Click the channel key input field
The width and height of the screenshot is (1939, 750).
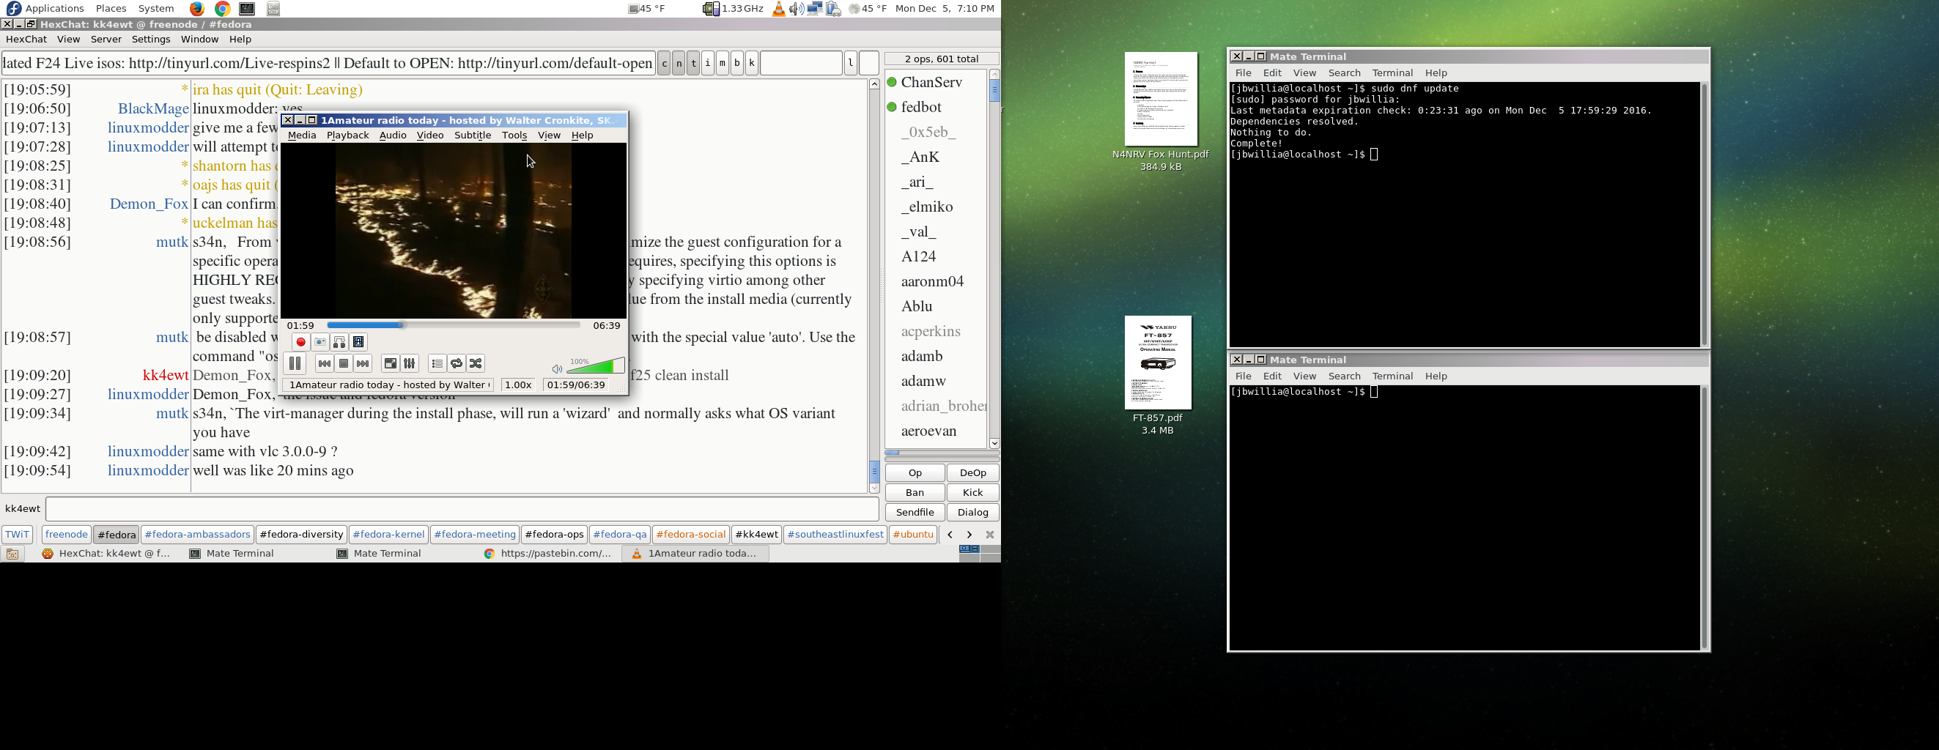[x=801, y=64]
